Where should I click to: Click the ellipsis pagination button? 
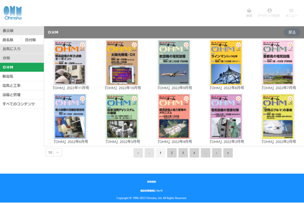(205, 153)
